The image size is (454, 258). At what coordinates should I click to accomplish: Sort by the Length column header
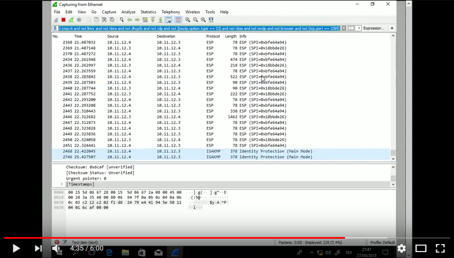[231, 36]
